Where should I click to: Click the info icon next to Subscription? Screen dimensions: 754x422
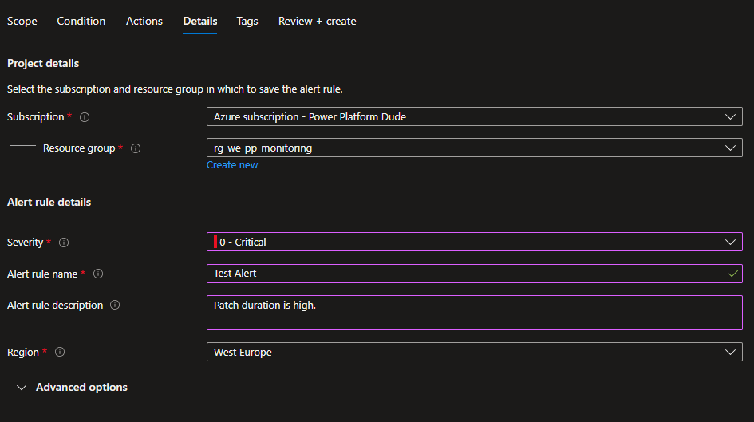(x=85, y=117)
